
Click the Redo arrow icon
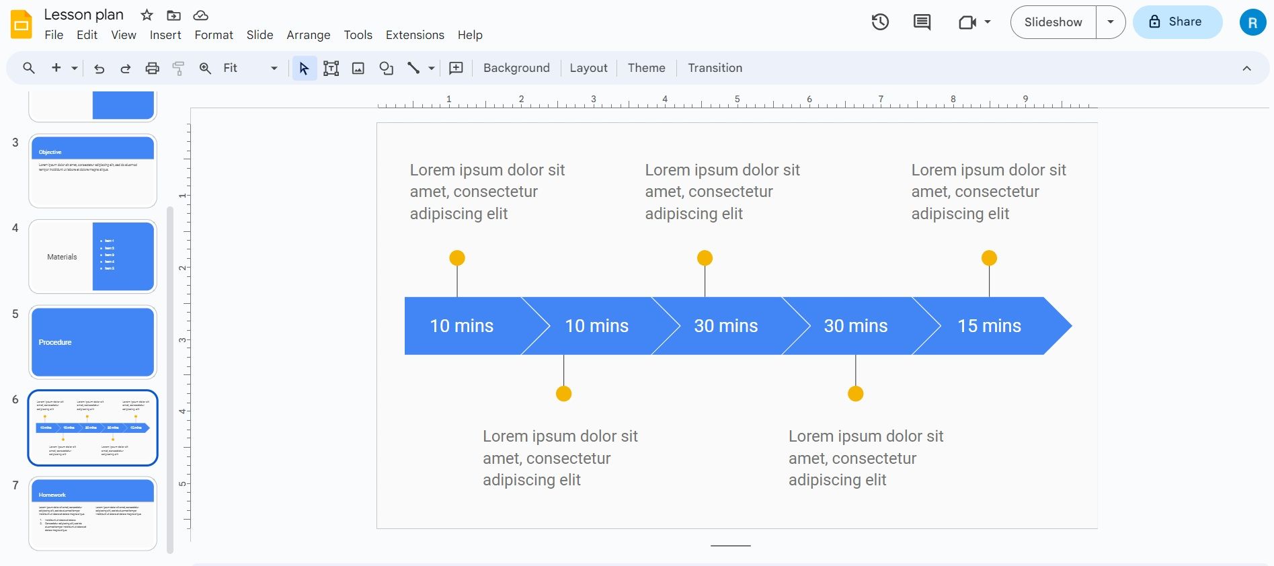(x=125, y=68)
